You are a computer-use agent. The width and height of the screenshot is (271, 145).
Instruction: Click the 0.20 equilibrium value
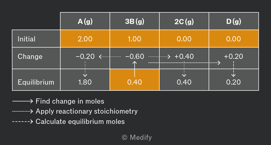coord(234,82)
